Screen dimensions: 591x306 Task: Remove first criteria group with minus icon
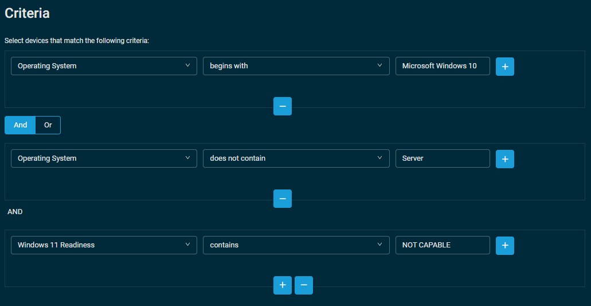coord(282,106)
